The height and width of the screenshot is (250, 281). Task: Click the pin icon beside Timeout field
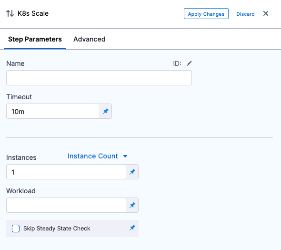click(x=106, y=111)
